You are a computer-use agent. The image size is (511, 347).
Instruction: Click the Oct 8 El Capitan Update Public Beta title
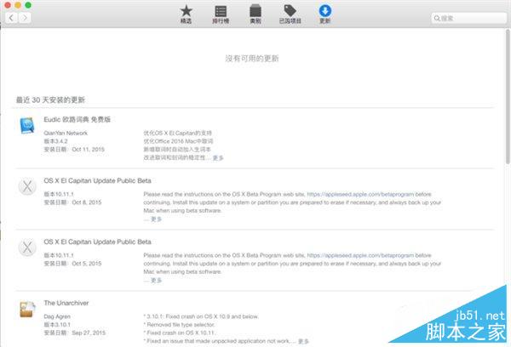[x=97, y=180]
